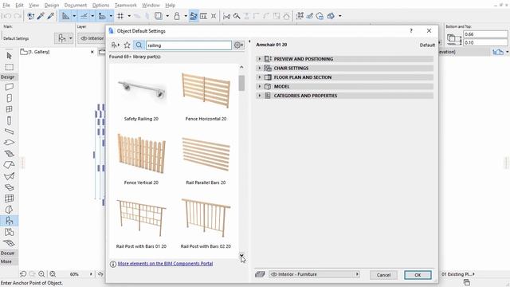Toggle eye icon in Interior - Furniture layer selector
This screenshot has width=510, height=287.
[274, 274]
